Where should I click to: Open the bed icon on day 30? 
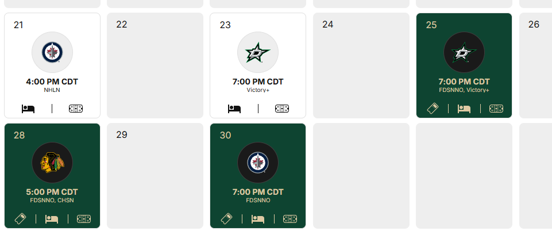tap(258, 219)
